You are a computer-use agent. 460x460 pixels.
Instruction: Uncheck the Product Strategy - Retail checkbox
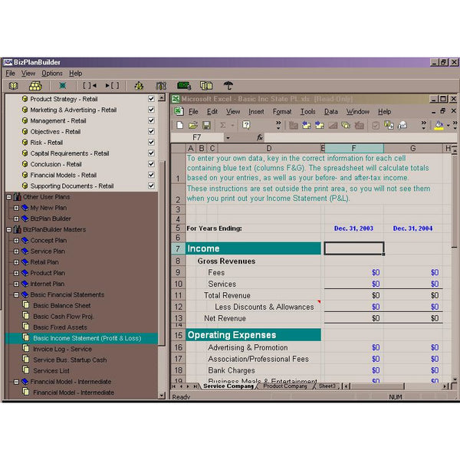pyautogui.click(x=151, y=99)
